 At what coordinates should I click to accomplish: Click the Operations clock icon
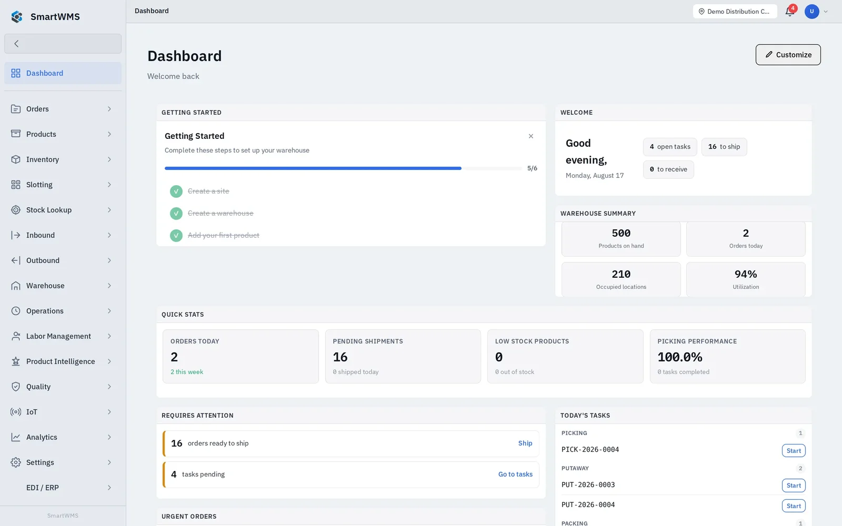coord(16,311)
